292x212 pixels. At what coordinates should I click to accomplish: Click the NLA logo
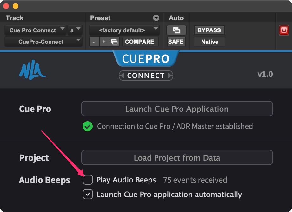32,70
